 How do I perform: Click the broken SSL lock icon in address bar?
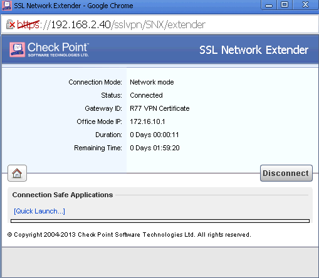(10, 24)
